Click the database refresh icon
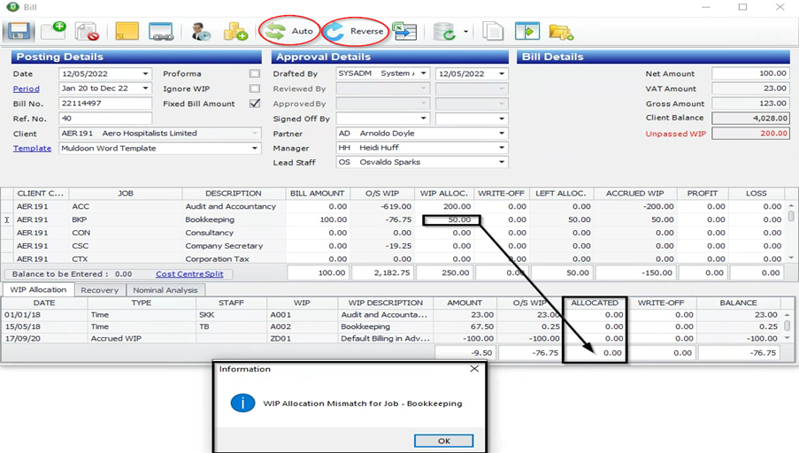 (444, 32)
